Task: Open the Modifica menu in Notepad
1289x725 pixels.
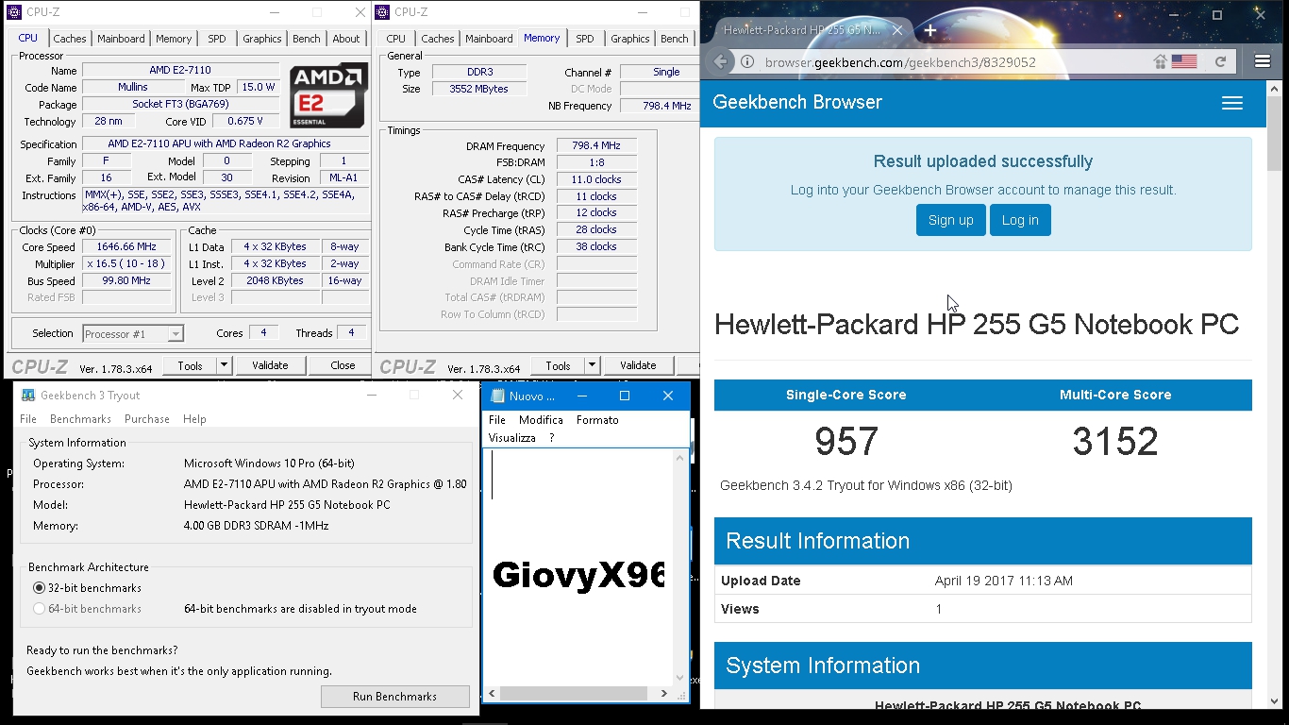Action: tap(541, 420)
